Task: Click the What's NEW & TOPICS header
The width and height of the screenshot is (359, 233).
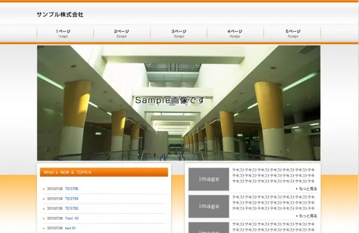Action: (x=104, y=172)
